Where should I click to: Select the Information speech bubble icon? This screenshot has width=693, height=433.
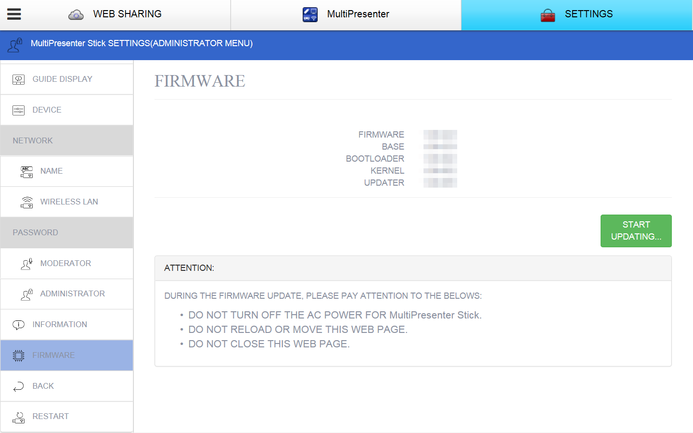18,324
